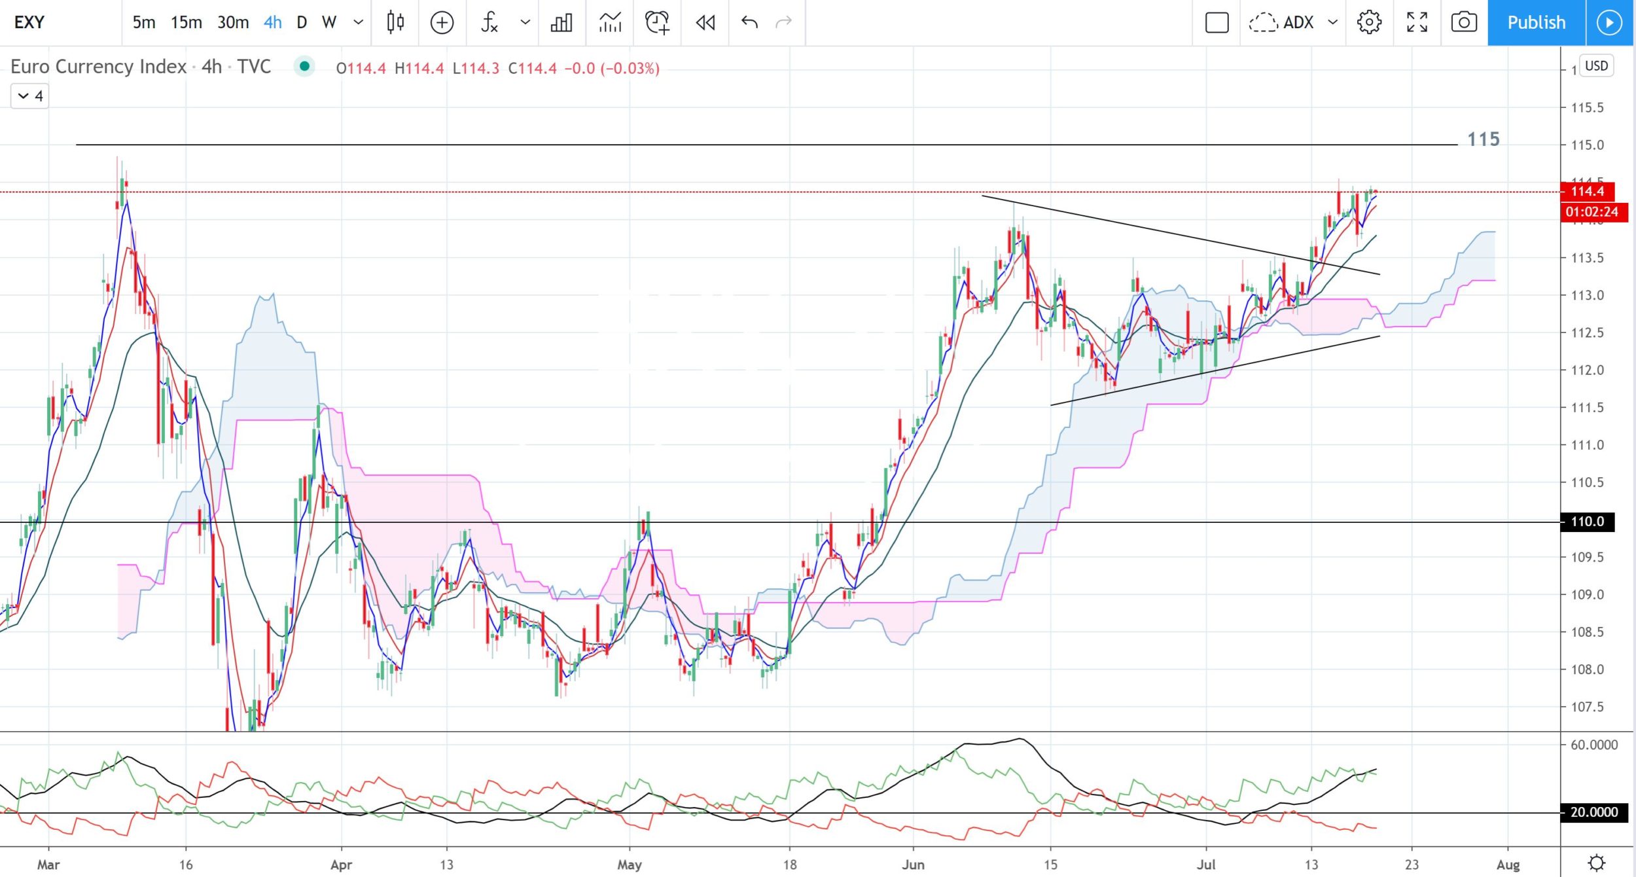Enter fullscreen mode
Screen dimensions: 1636x877
tap(1417, 23)
